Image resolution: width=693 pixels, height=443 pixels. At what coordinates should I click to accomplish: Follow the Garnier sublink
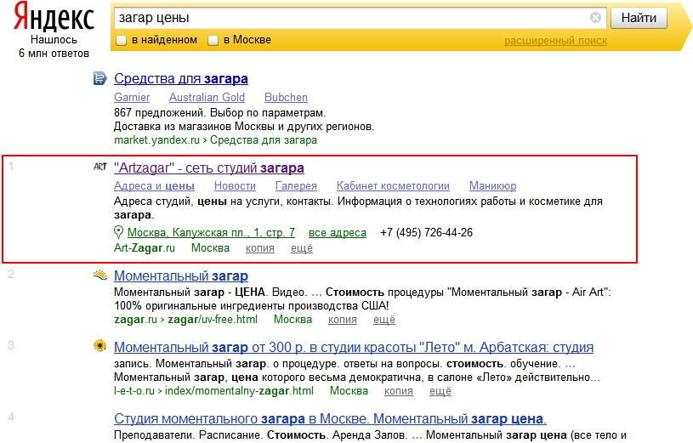(x=132, y=97)
